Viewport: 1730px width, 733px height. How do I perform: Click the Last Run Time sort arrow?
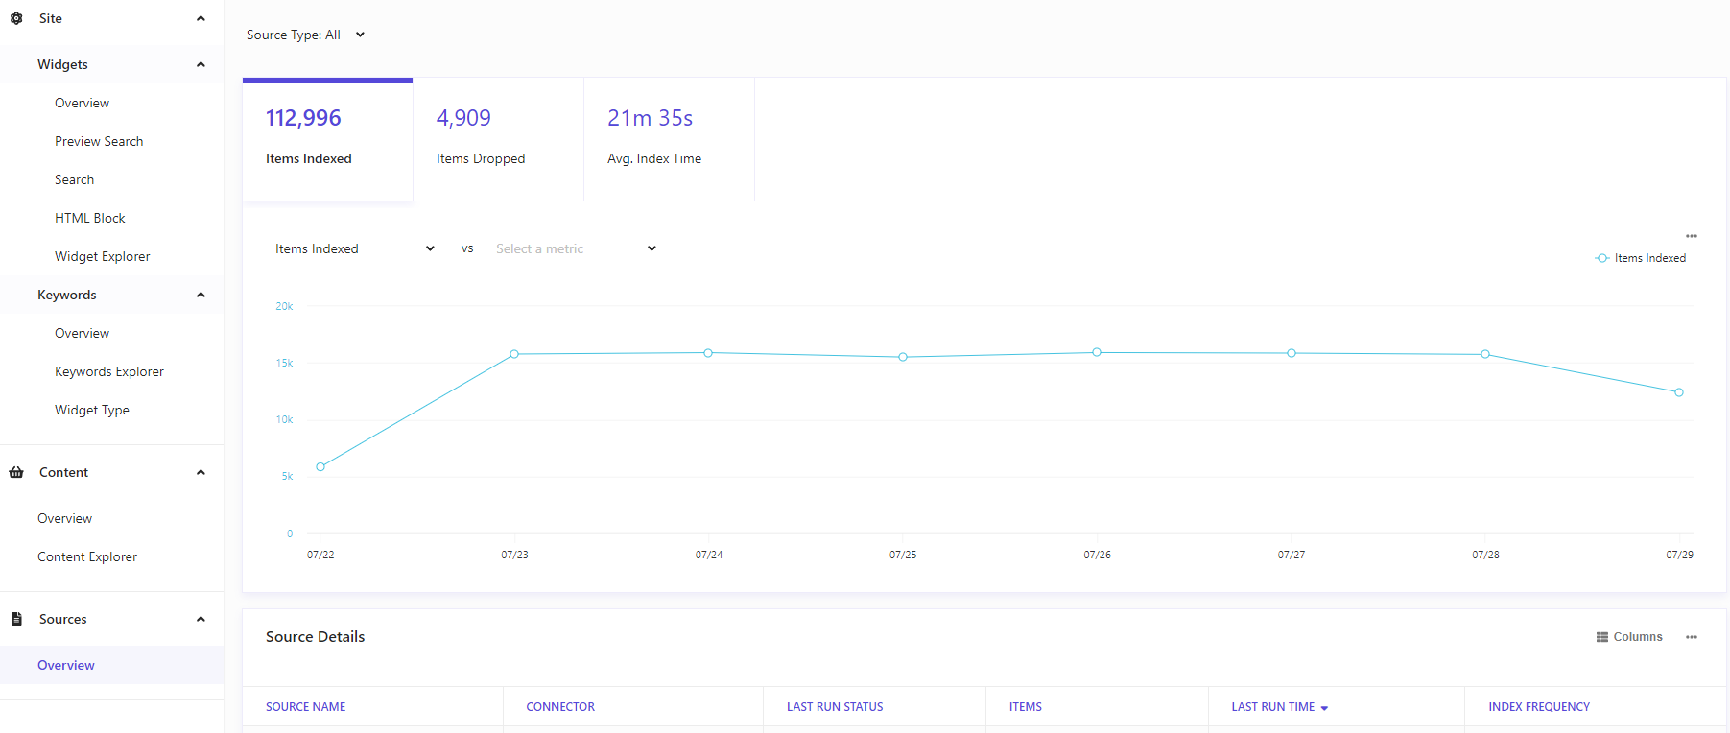pos(1324,708)
